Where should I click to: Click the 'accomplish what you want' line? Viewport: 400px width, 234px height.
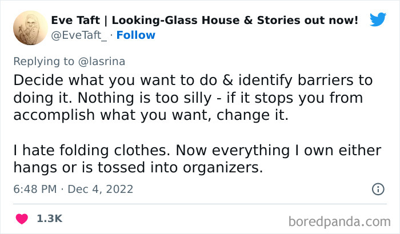(151, 115)
